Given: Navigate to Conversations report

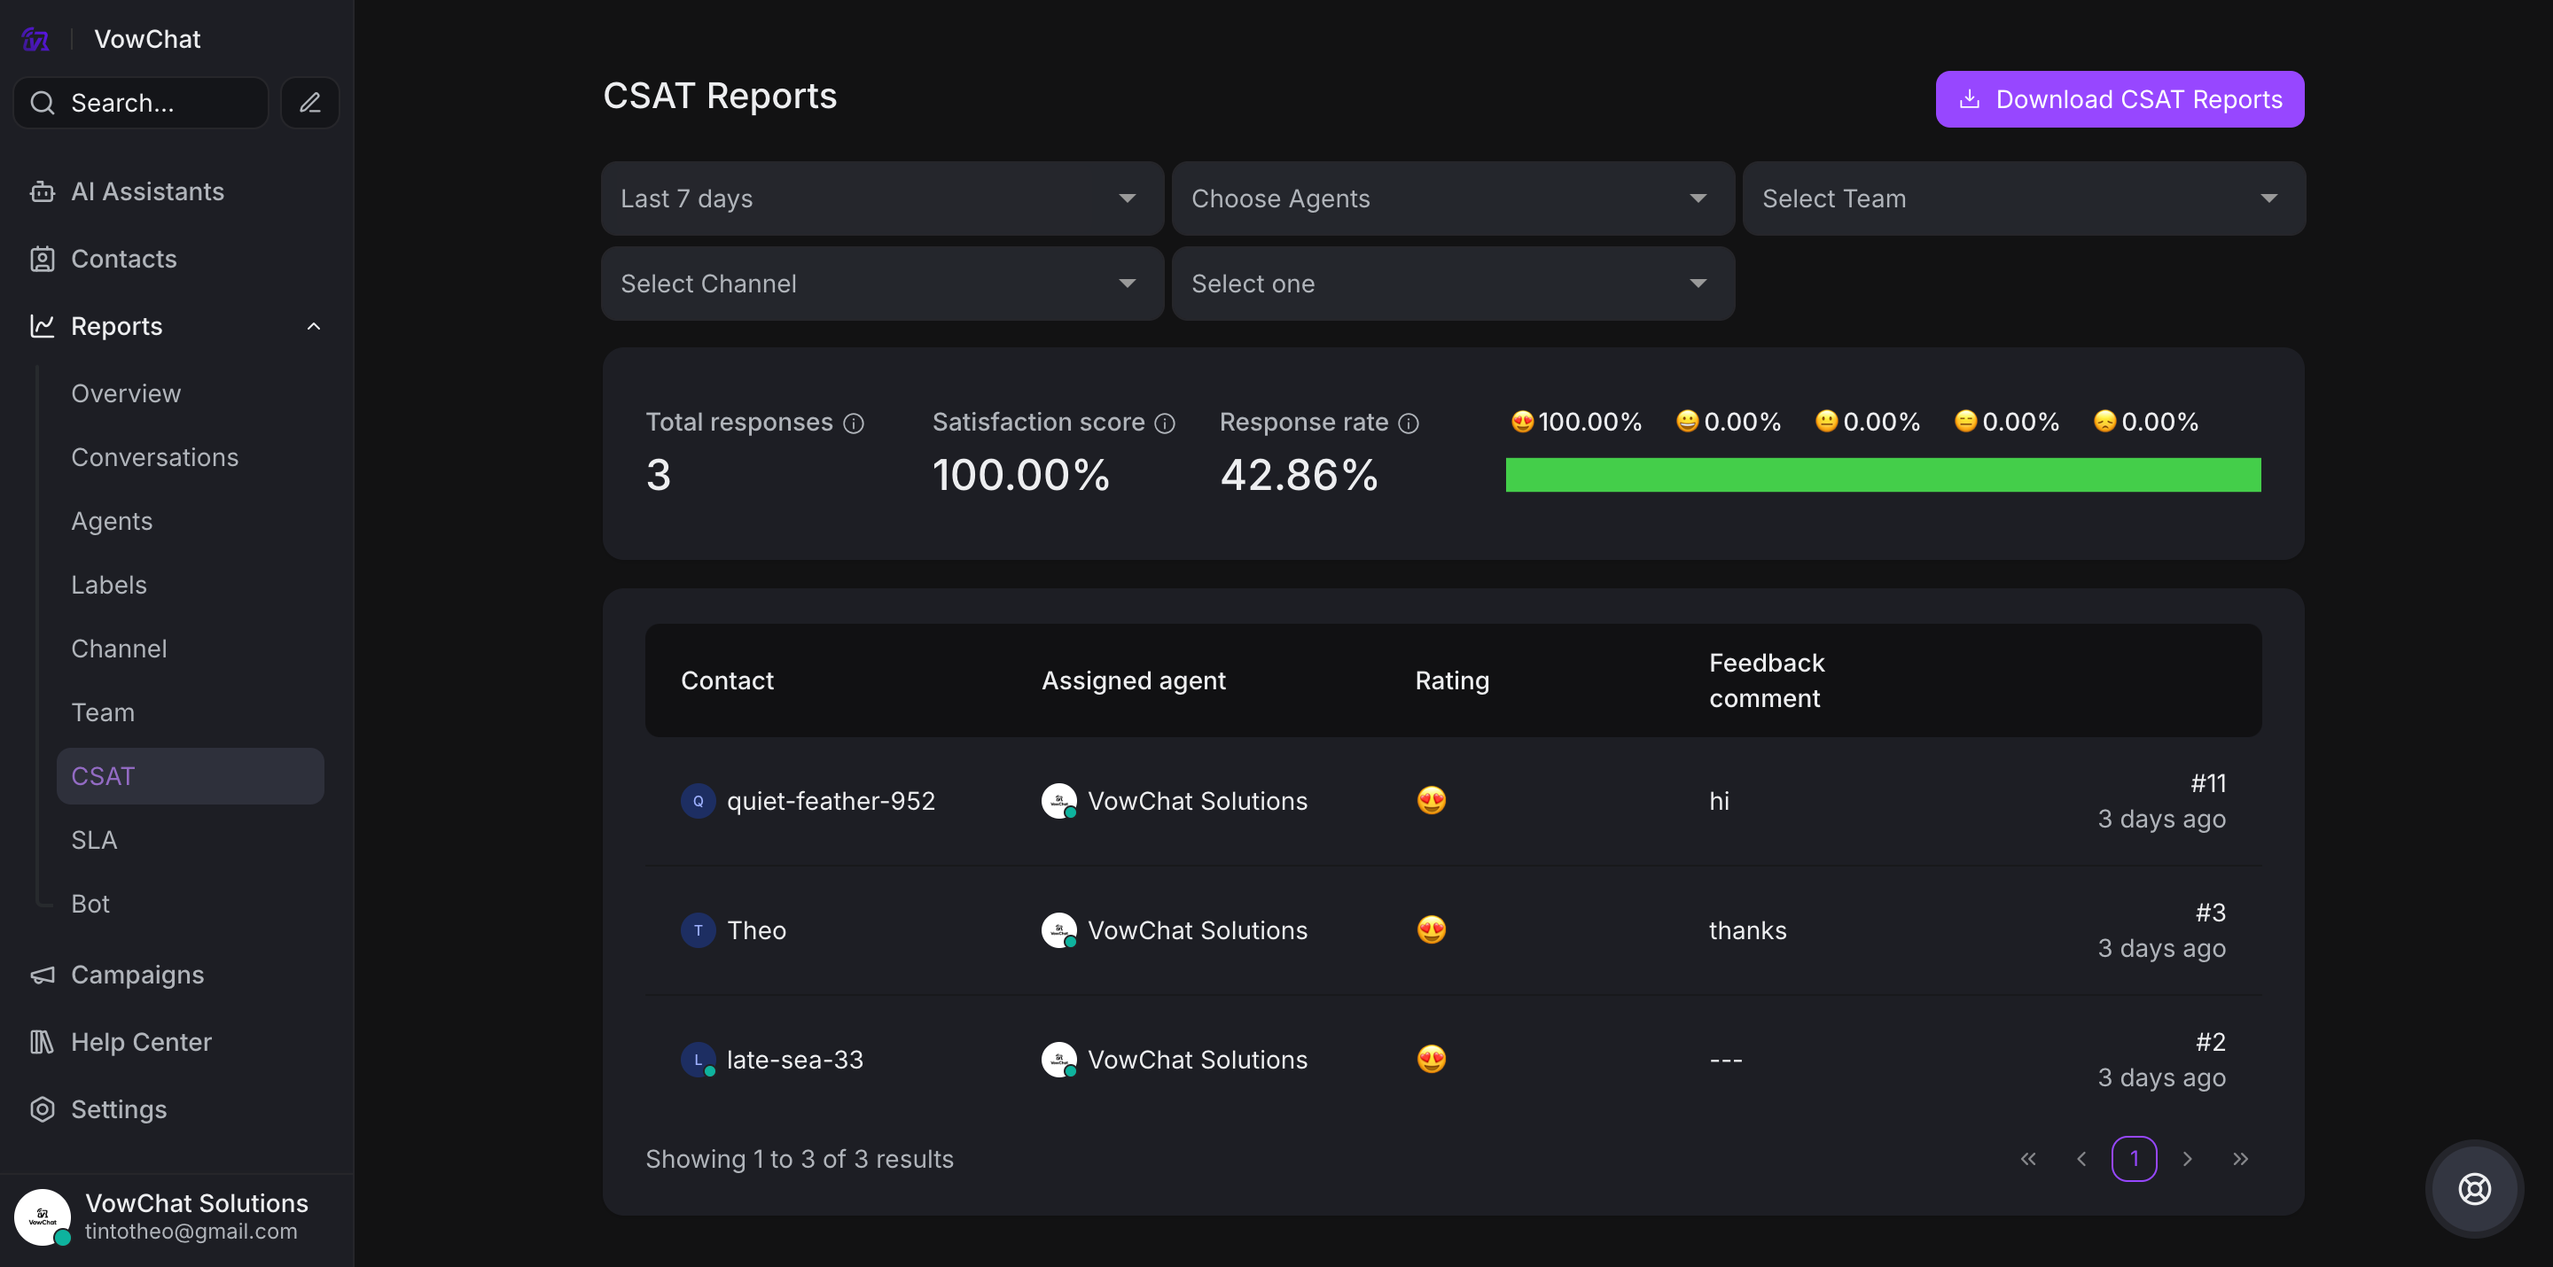Looking at the screenshot, I should (154, 456).
